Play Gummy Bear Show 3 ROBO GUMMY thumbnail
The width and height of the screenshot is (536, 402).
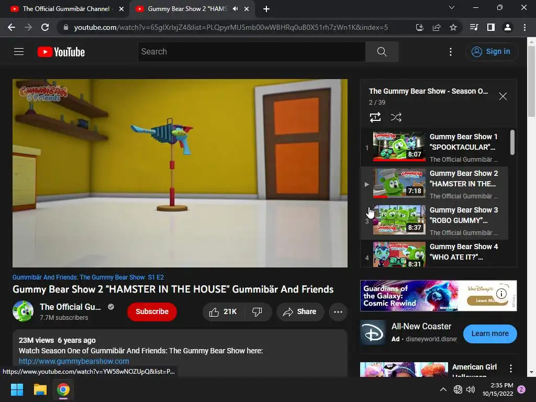tap(399, 220)
